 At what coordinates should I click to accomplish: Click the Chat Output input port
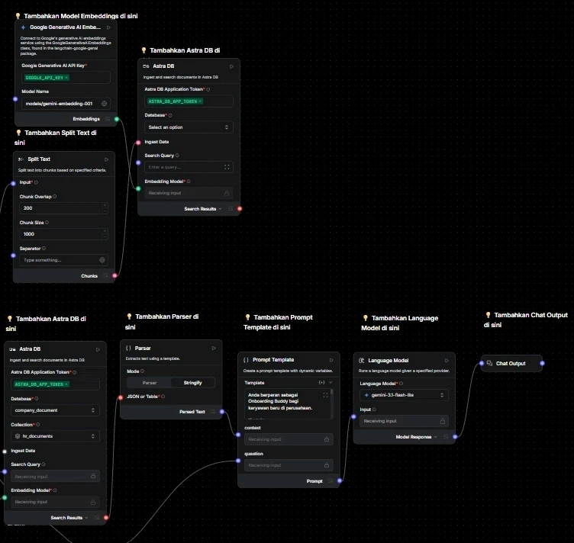482,363
